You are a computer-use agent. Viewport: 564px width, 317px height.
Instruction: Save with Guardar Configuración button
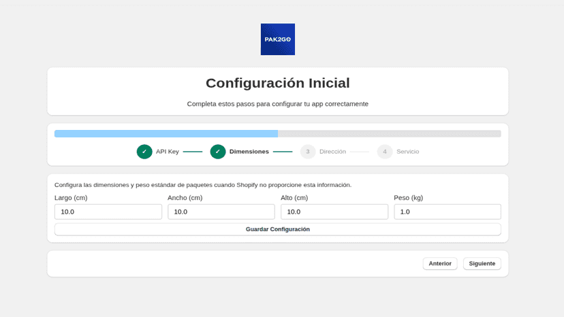tap(278, 229)
